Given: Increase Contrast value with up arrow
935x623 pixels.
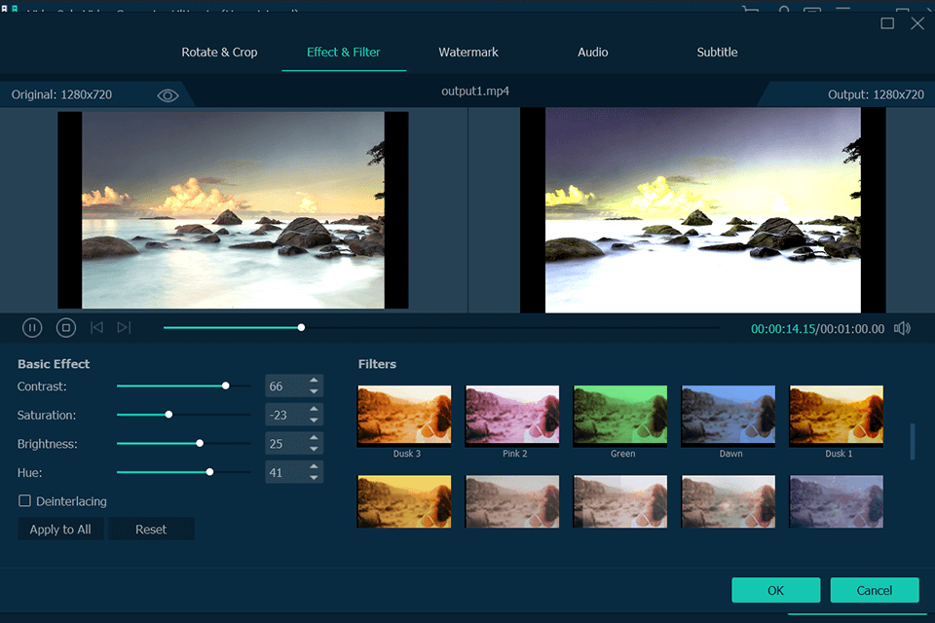Looking at the screenshot, I should pos(314,381).
